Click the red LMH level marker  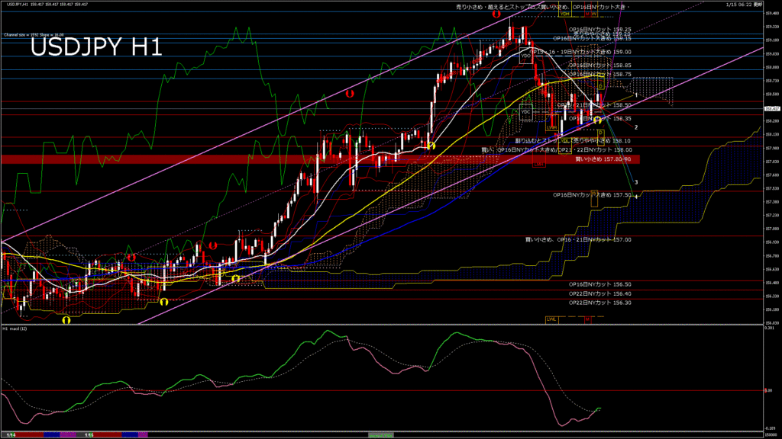click(539, 164)
